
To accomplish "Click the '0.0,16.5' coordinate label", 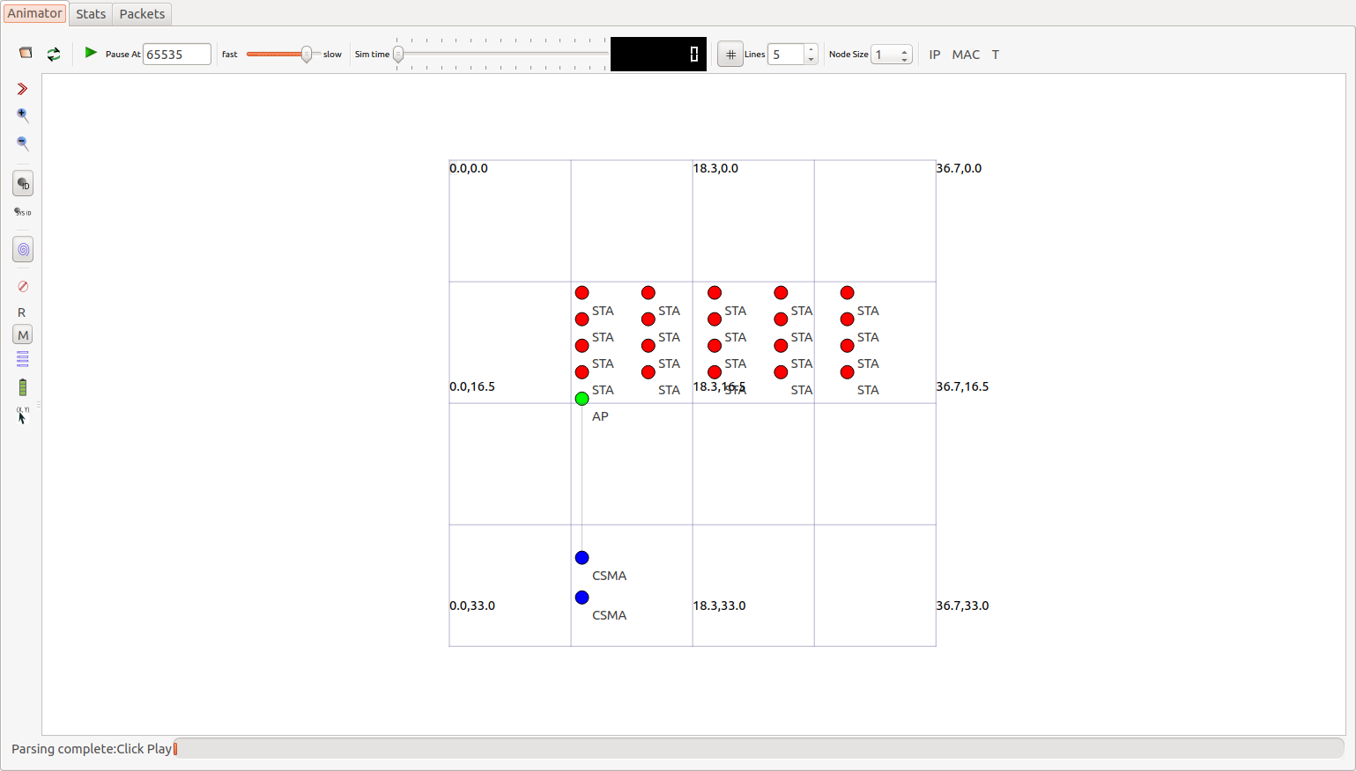I will point(472,386).
